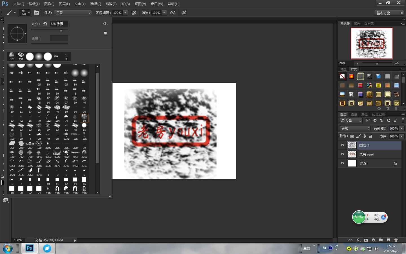This screenshot has width=406, height=254.
Task: Click the Delete layer trash icon
Action: pos(396,240)
